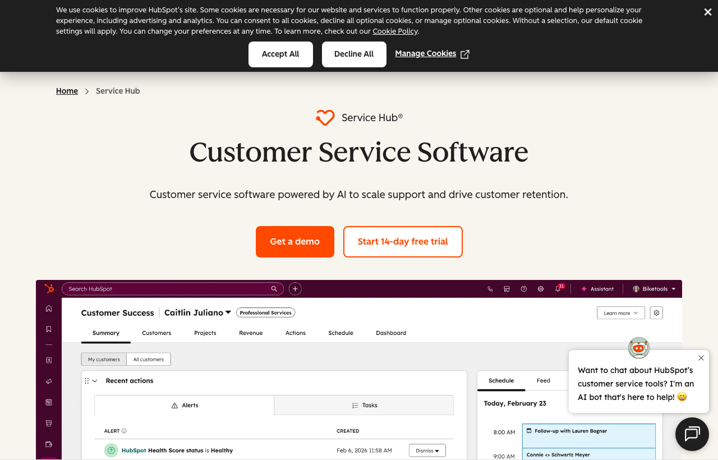Click the help question mark icon
The width and height of the screenshot is (718, 460).
click(524, 289)
